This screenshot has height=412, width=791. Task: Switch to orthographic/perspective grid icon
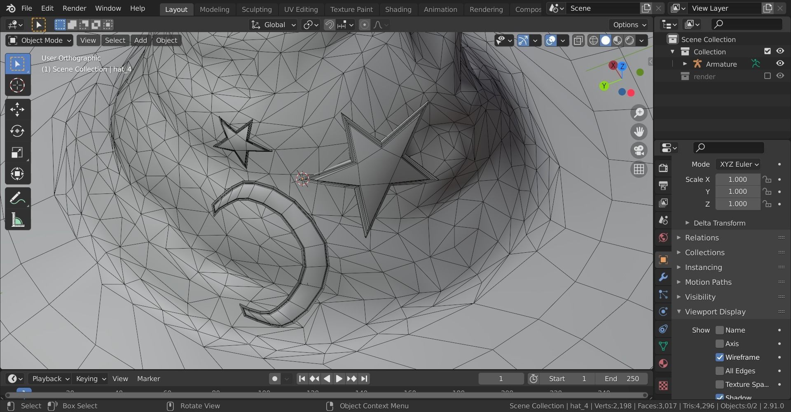tap(639, 169)
